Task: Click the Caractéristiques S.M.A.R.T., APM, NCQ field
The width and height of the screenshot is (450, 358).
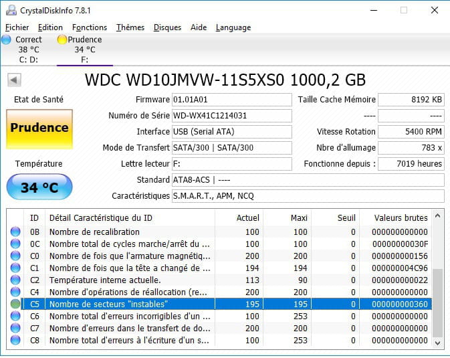Action: tap(308, 196)
